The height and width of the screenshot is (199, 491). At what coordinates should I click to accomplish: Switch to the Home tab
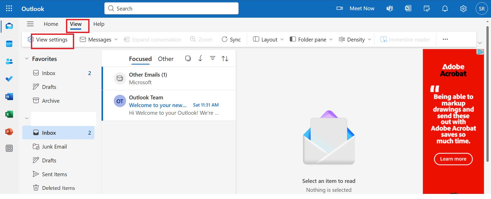pos(51,24)
